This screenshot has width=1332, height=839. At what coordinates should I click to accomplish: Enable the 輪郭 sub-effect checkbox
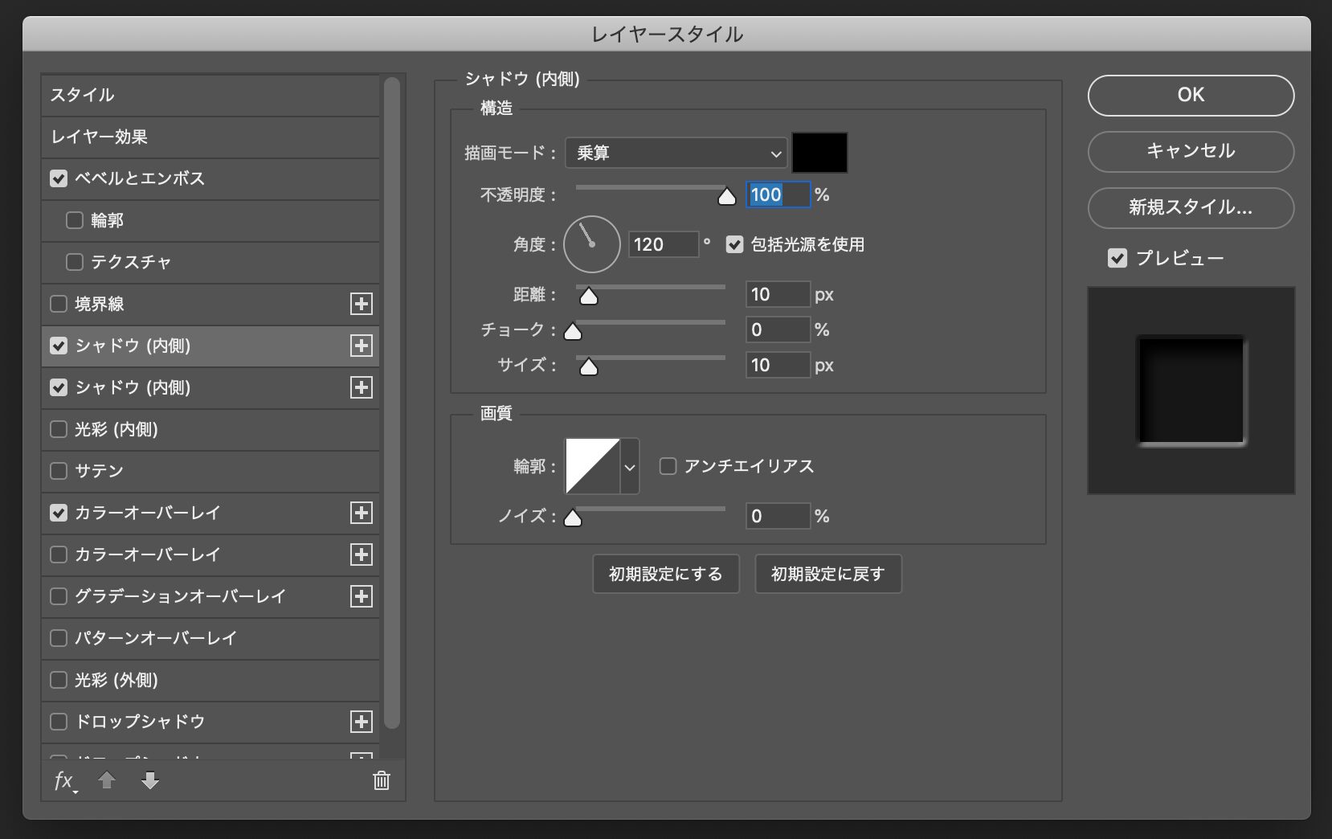point(75,220)
